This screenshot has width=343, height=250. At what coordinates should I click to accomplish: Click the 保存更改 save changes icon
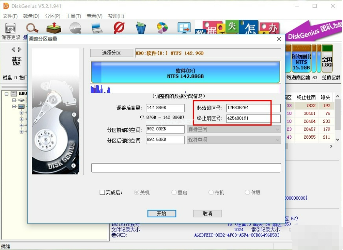10,29
